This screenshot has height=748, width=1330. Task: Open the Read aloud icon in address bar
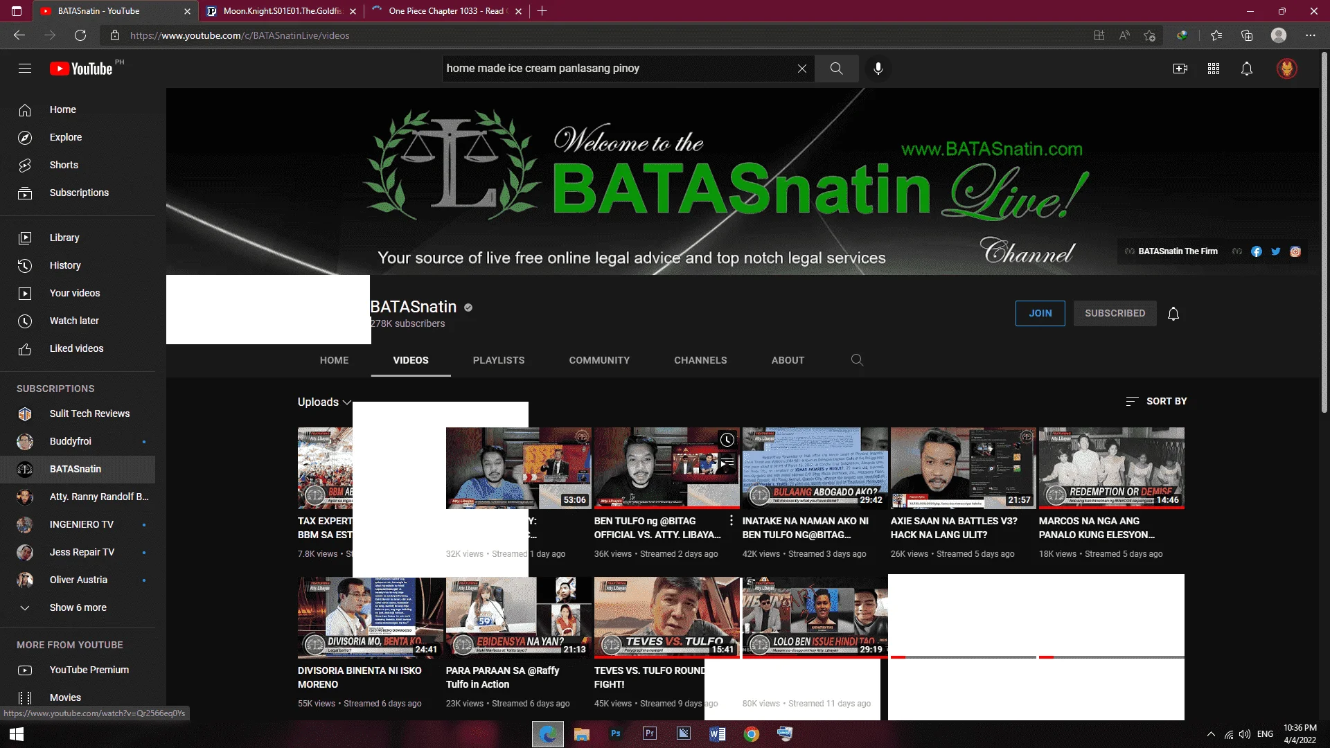[1124, 35]
